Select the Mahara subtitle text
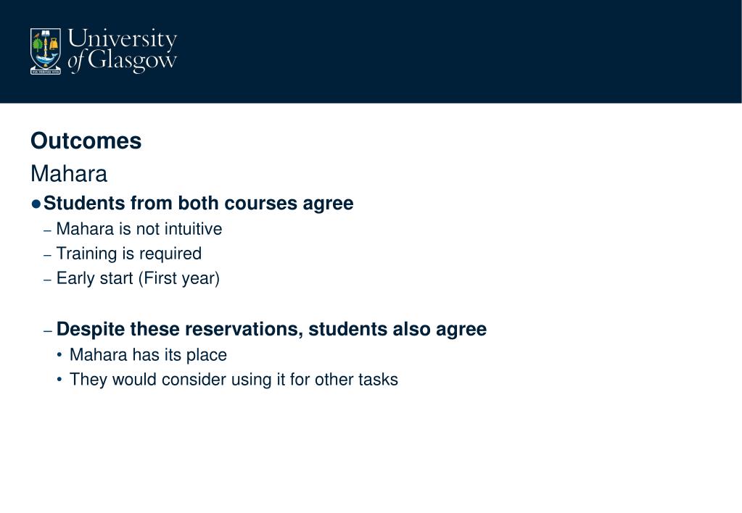The width and height of the screenshot is (742, 513). [x=69, y=173]
